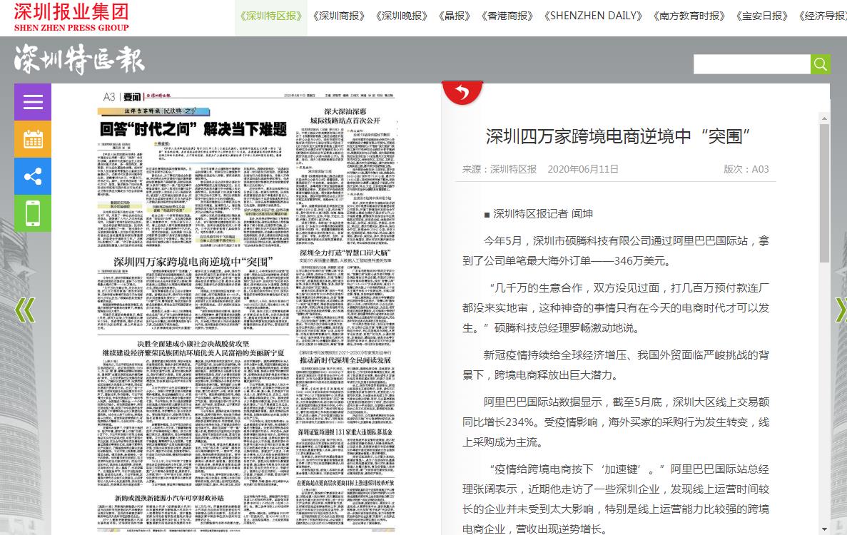
Task: Open headline 深大深汕深惠城际线路站点首次公开
Action: 345,116
